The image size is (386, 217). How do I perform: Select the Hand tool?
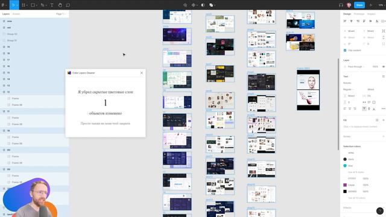pos(60,5)
